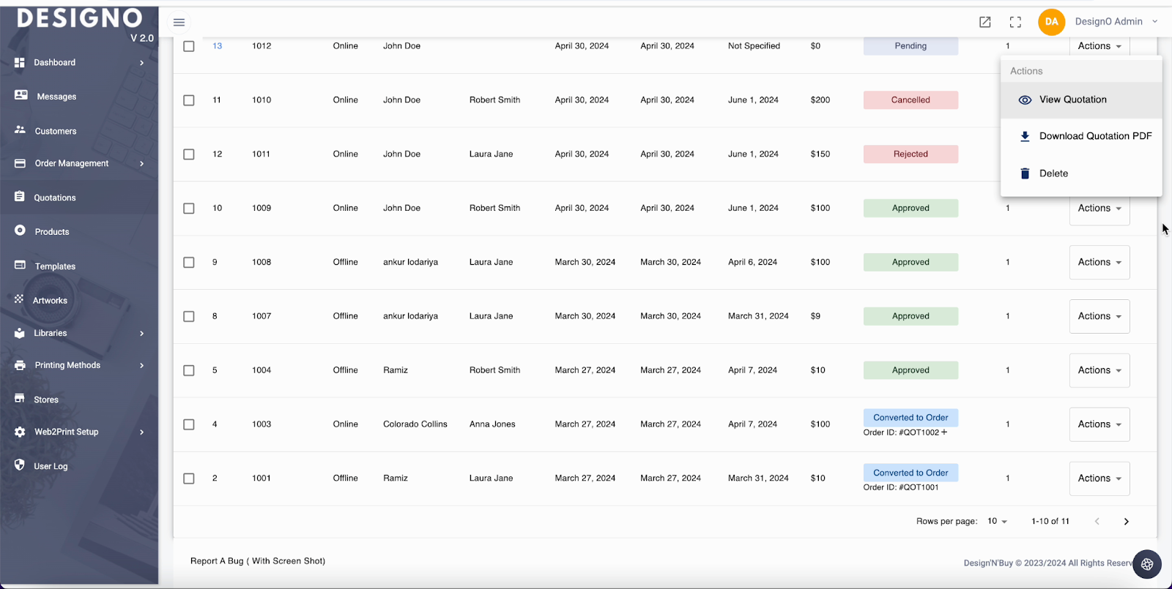Open User Log in sidebar
This screenshot has height=589, width=1172.
pos(51,466)
